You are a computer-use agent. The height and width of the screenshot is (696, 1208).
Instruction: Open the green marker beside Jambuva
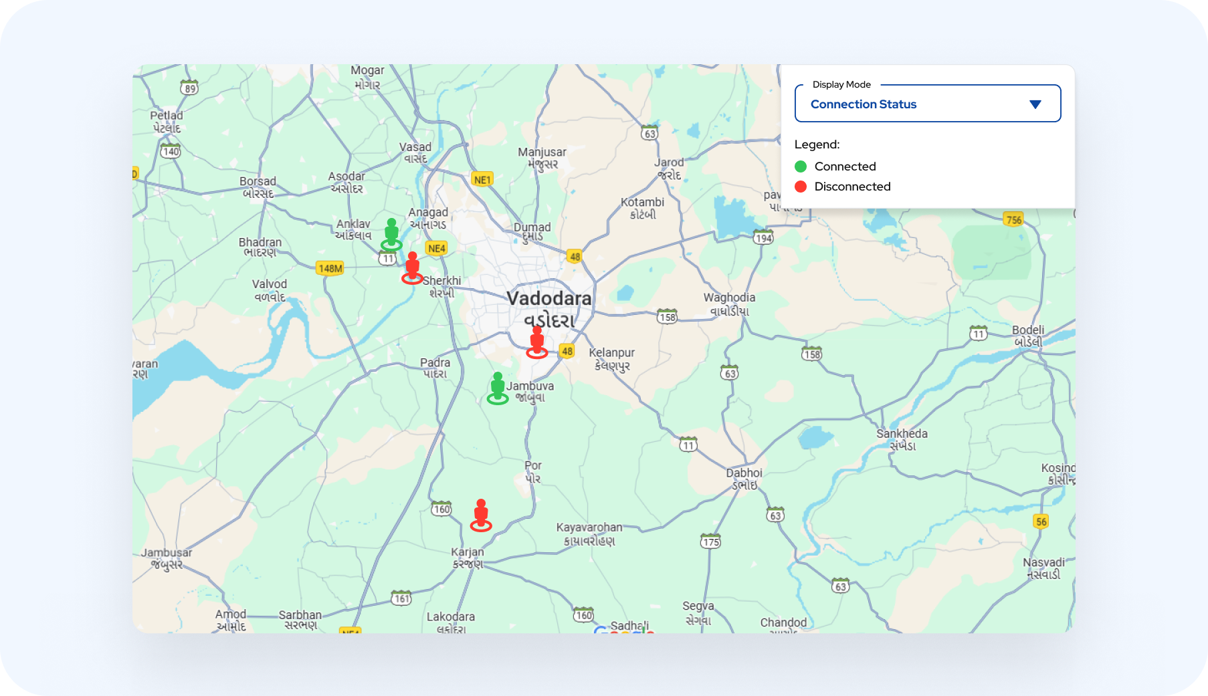(x=498, y=388)
